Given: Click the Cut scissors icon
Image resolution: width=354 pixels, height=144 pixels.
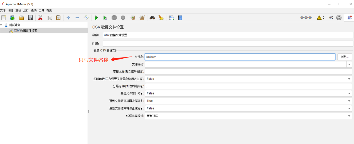Looking at the screenshot, I should (40, 18).
